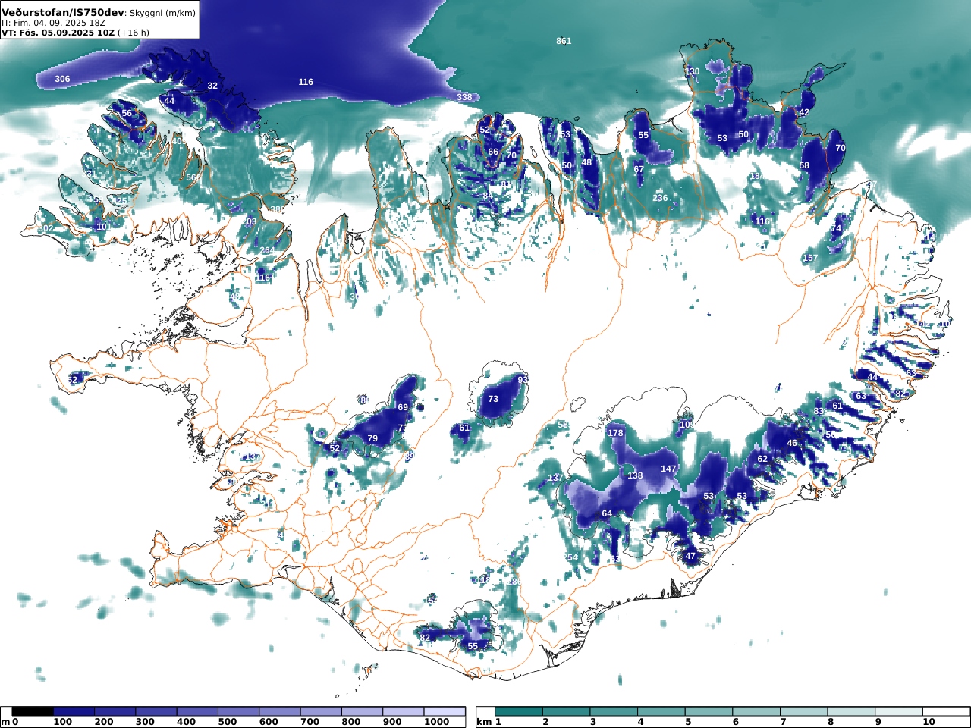Click the 101 visibility value label
The height and width of the screenshot is (728, 971).
(103, 227)
